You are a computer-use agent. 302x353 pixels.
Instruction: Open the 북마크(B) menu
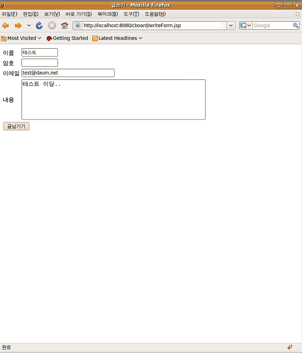pos(108,14)
